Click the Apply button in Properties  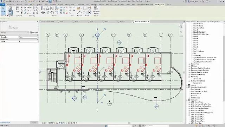(34, 123)
